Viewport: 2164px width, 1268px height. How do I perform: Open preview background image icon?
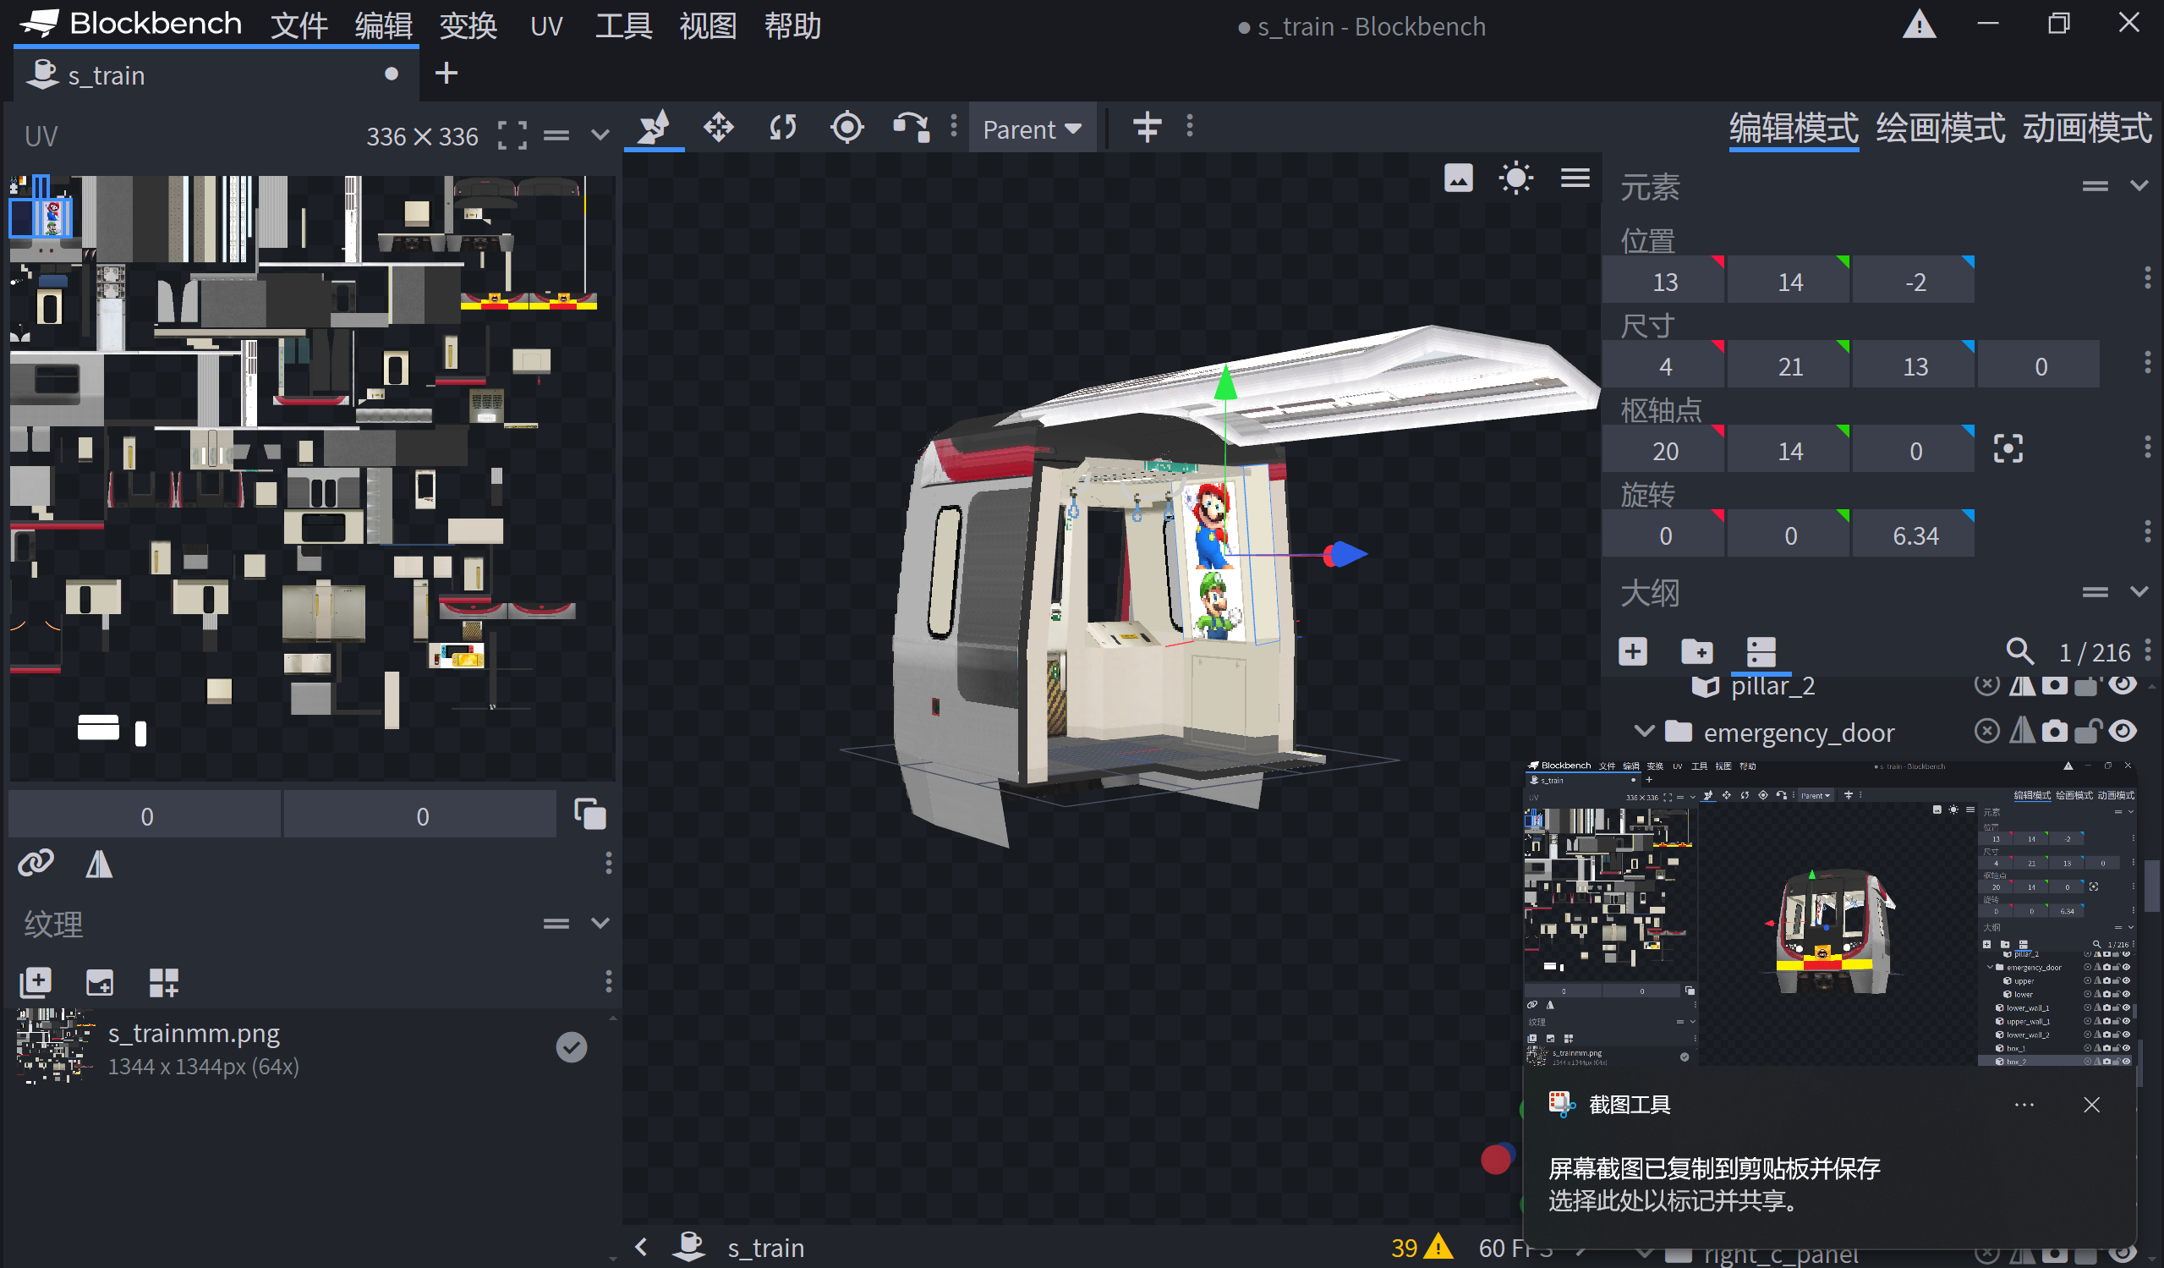click(x=1458, y=178)
